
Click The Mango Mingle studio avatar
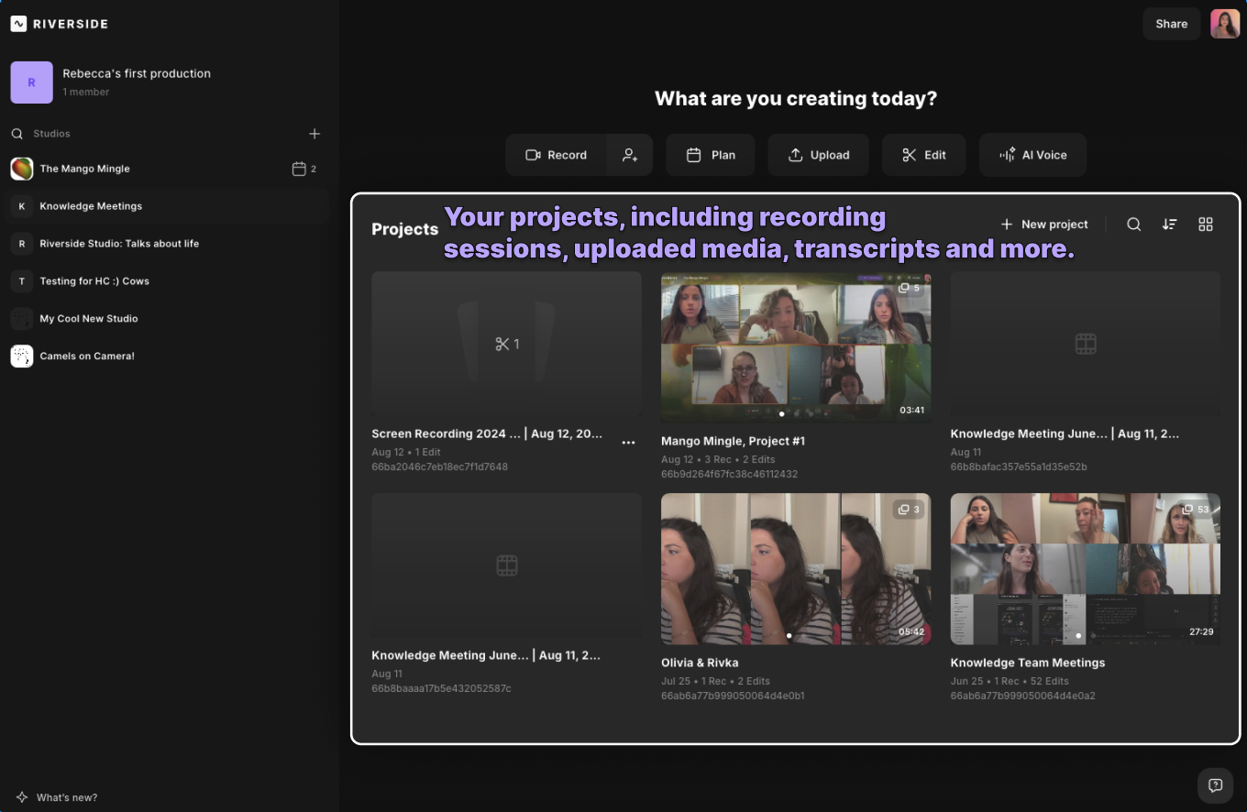click(22, 169)
